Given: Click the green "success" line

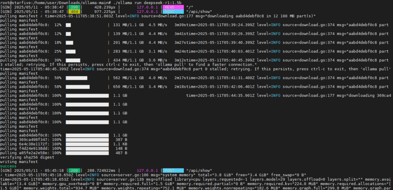Looking at the screenshot, I should pyautogui.click(x=9, y=166).
